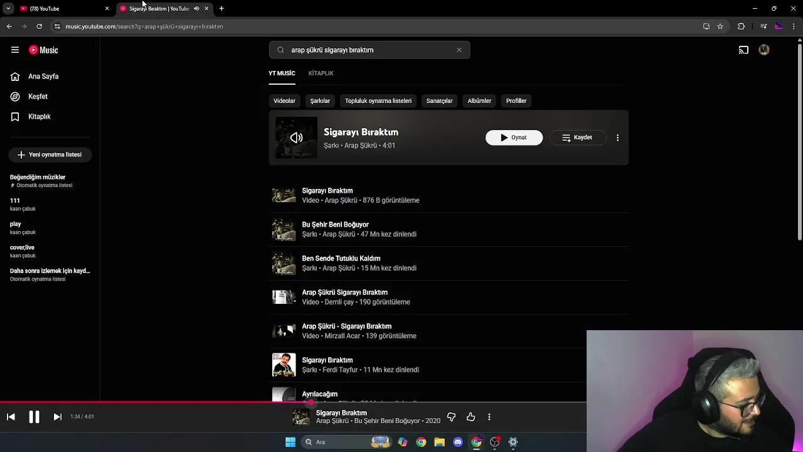The height and width of the screenshot is (452, 803).
Task: Switch to the (78) YouTube tab
Action: tap(63, 9)
